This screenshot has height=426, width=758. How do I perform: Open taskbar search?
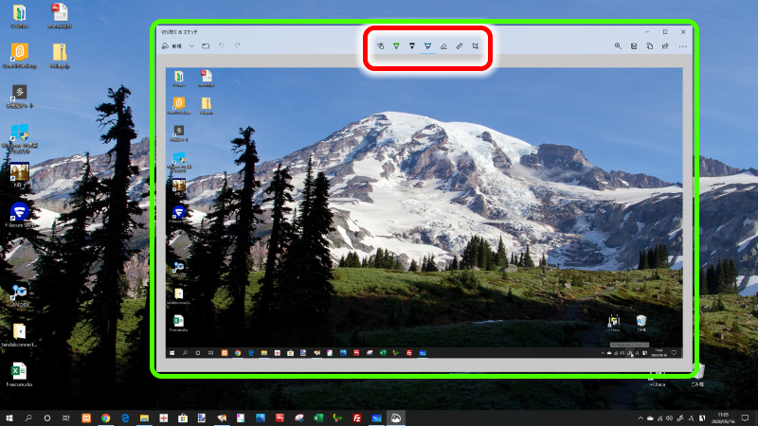point(28,417)
